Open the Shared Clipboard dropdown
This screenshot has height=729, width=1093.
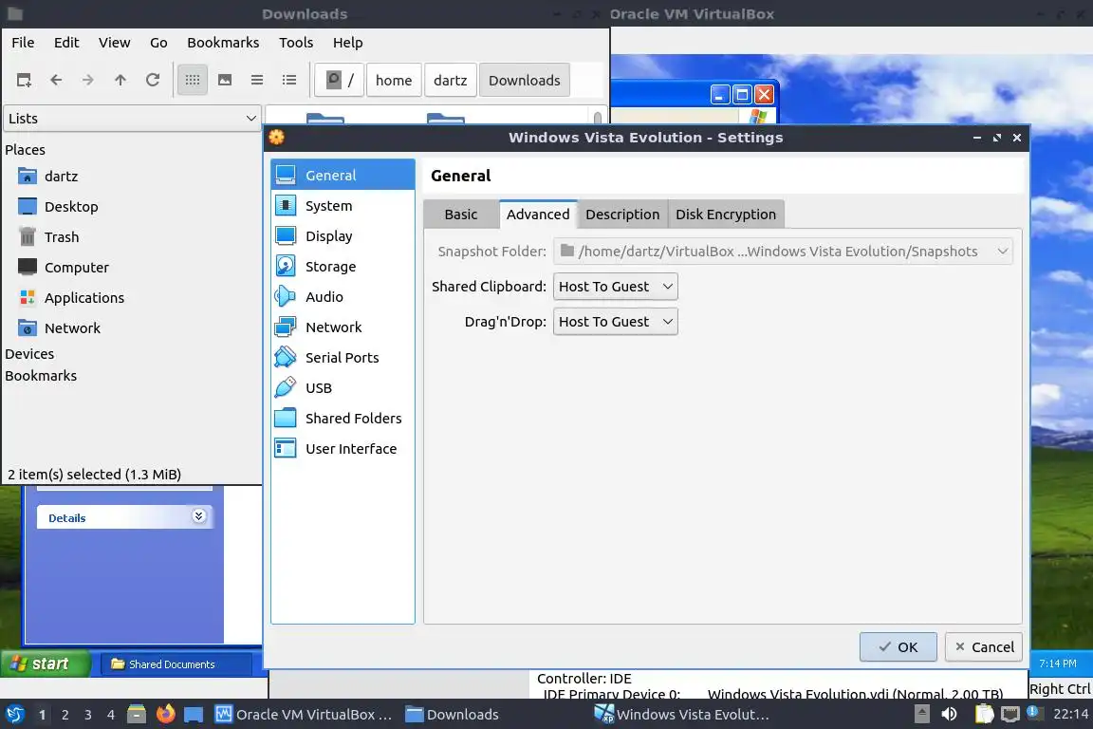(x=616, y=287)
